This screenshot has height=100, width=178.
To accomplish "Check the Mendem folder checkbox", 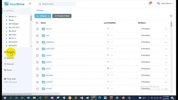I will 37,75.
